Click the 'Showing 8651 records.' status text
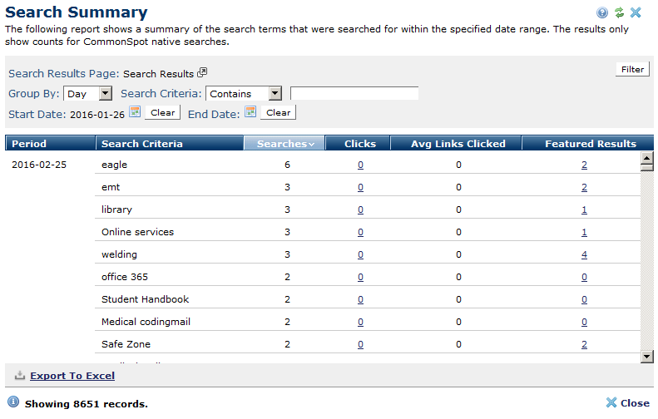658x419 pixels. pos(86,404)
